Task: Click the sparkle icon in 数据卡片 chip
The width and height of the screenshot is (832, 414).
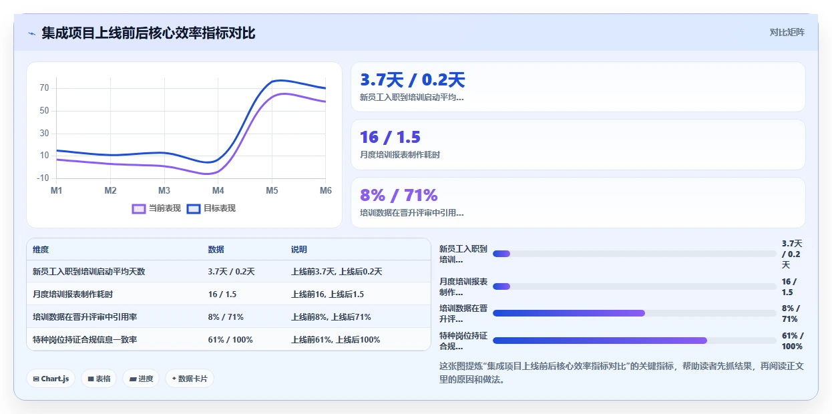Action: [174, 379]
